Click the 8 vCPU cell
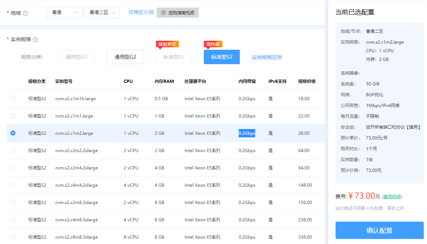 pyautogui.click(x=131, y=237)
